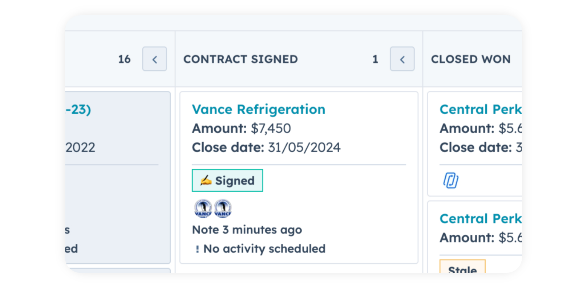Click the close date 31/05/2024
The image size is (587, 288).
(x=304, y=148)
